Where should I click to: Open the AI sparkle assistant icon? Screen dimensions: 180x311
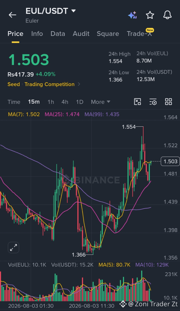click(x=133, y=15)
